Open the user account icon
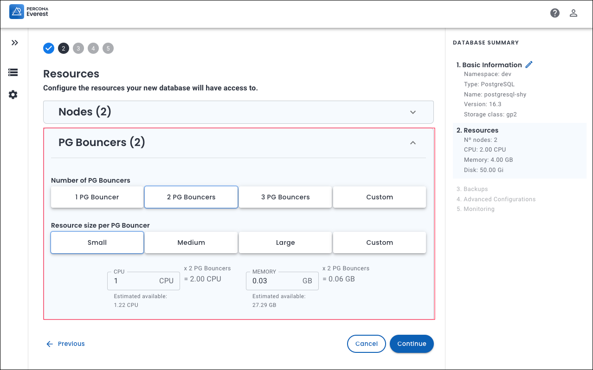This screenshot has width=593, height=370. point(574,13)
